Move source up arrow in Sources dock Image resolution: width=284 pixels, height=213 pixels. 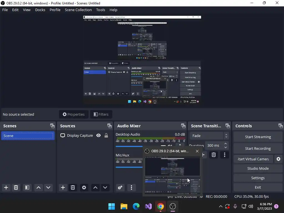[x=95, y=187]
